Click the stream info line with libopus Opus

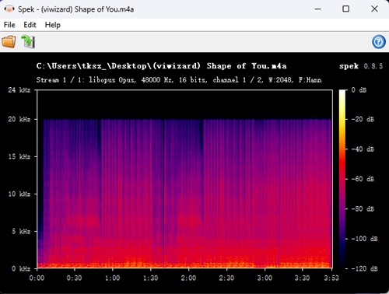click(179, 80)
